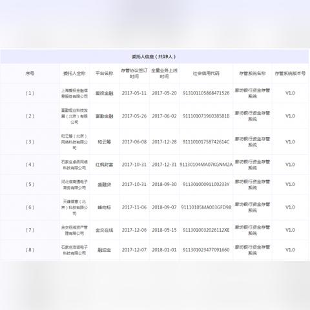Click the 存管系统版本号 column header
Image resolution: width=310 pixels, height=310 pixels.
290,74
